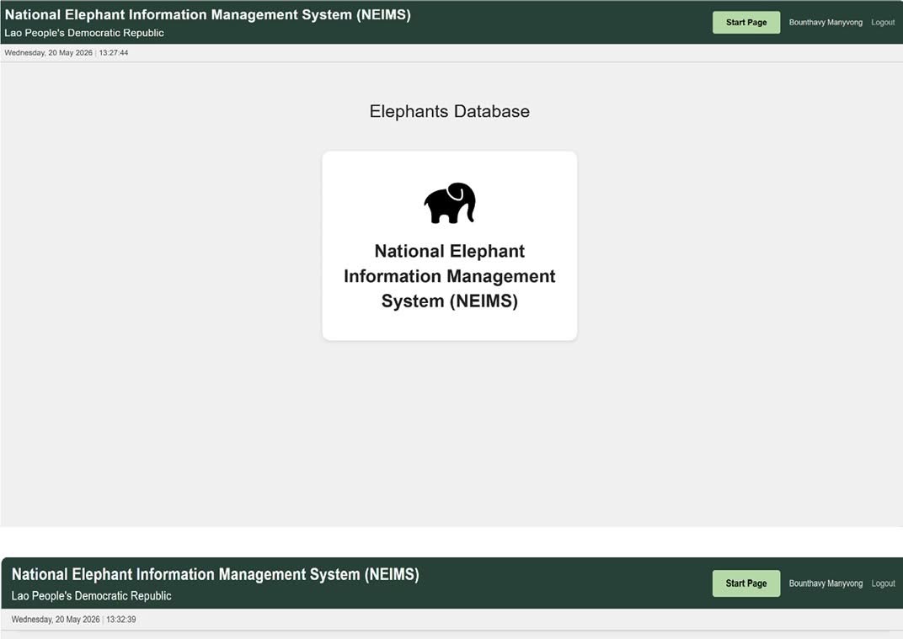The height and width of the screenshot is (639, 903).
Task: Open the elephant icon on the NEIMS card
Action: tap(450, 203)
